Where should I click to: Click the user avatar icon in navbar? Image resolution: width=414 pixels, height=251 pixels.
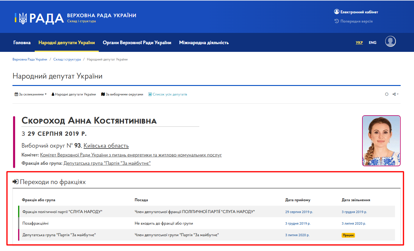[391, 41]
